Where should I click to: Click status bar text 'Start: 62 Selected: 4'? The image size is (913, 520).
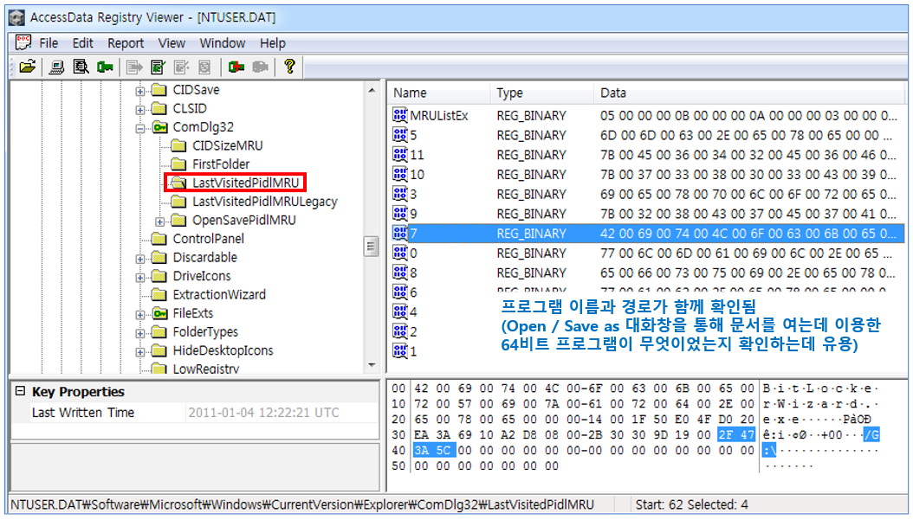click(x=692, y=504)
